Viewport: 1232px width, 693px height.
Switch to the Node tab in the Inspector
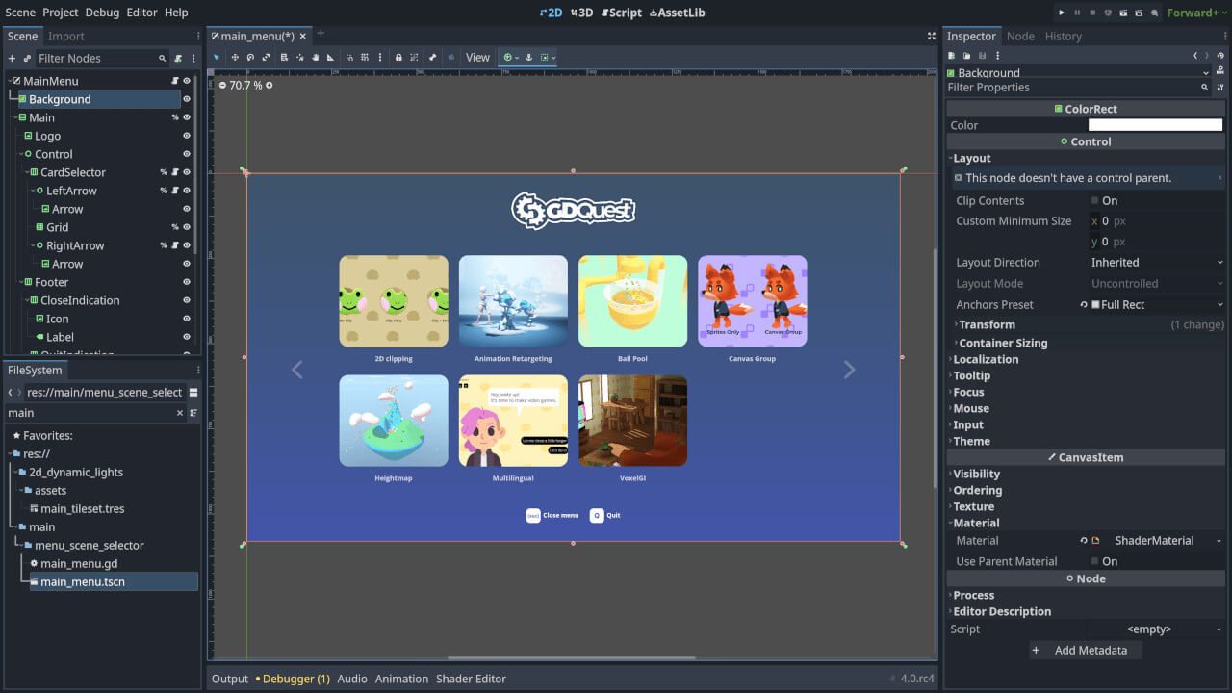[x=1020, y=36]
